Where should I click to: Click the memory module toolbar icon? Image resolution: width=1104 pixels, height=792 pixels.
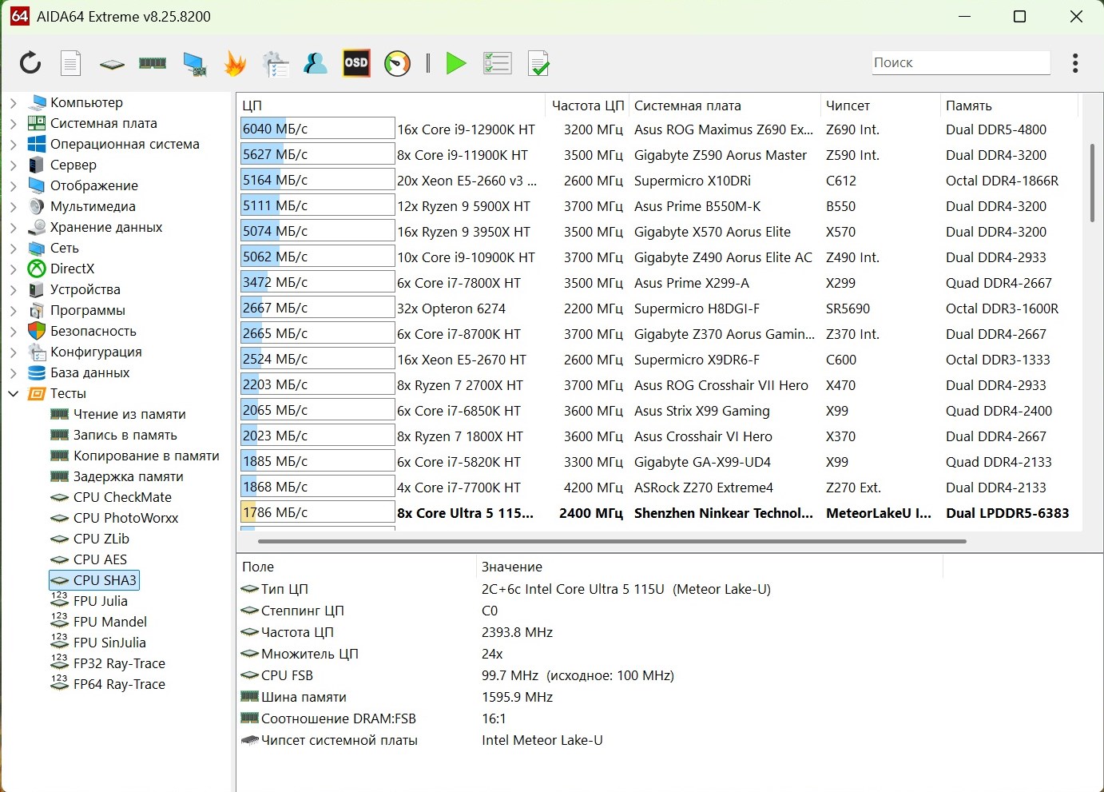click(x=153, y=63)
